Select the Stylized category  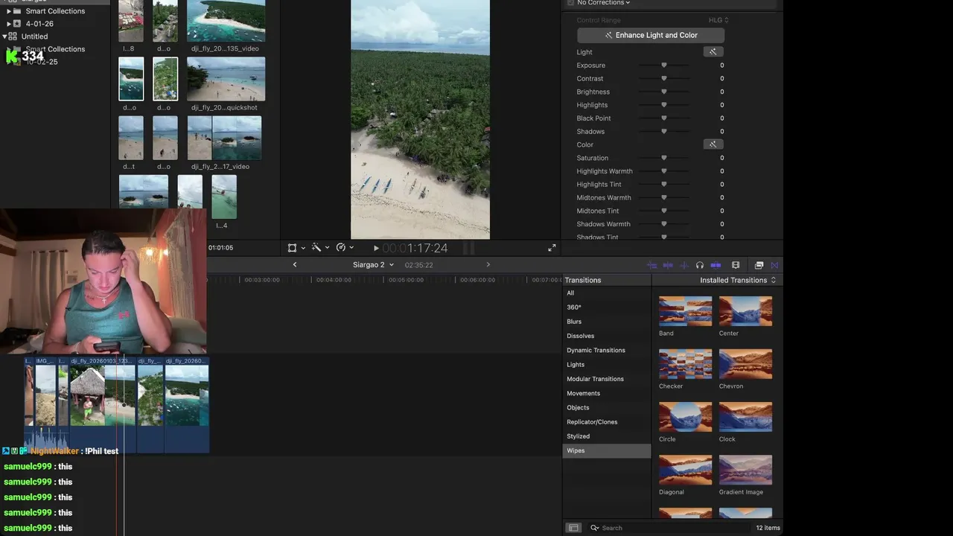click(607, 436)
